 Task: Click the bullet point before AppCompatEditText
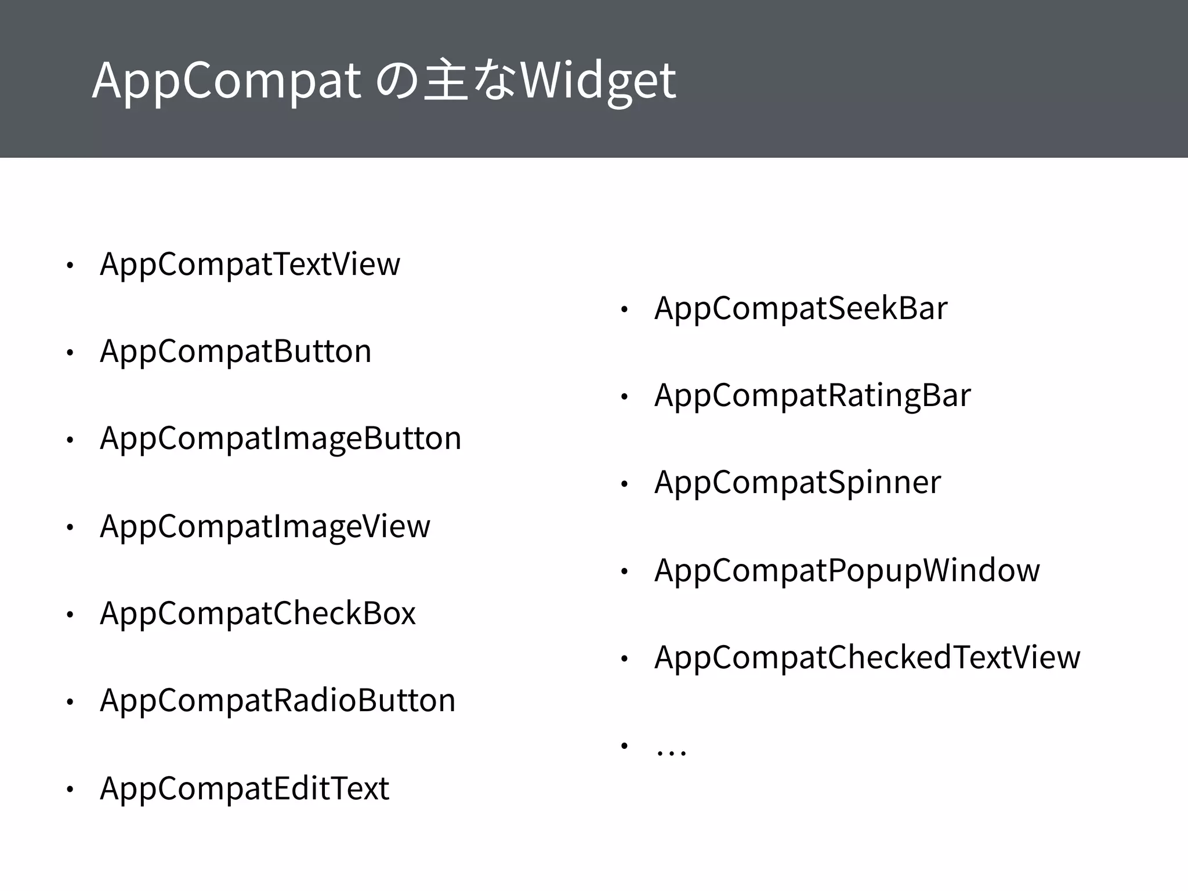click(x=70, y=789)
